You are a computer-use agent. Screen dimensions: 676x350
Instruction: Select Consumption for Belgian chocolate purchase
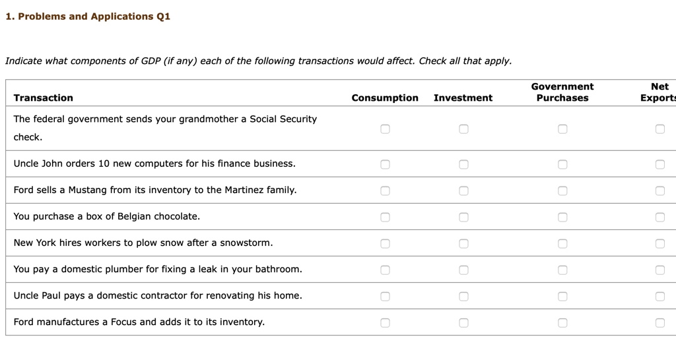[385, 217]
